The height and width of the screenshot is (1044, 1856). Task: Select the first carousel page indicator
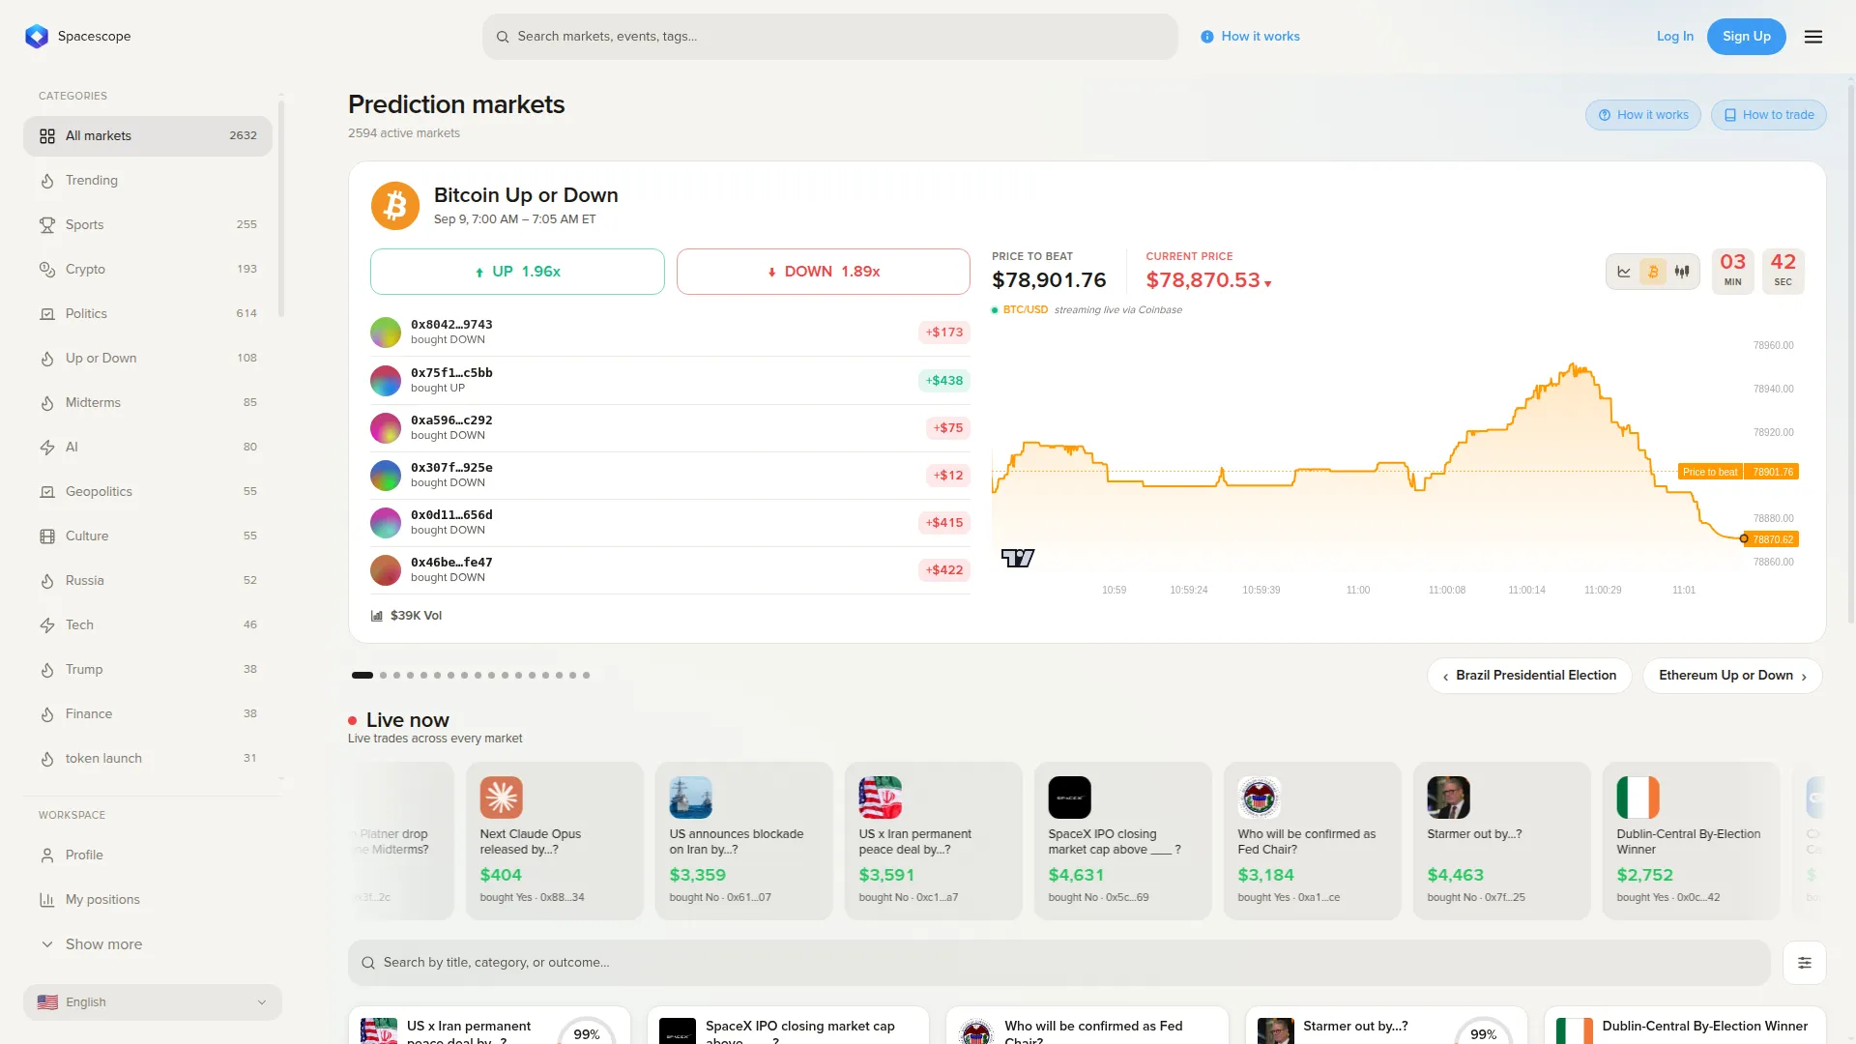point(362,676)
